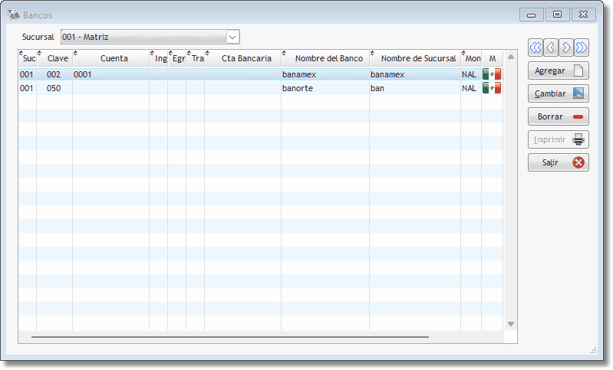This screenshot has width=613, height=370.
Task: Click the vertical scrollbar up arrow
Action: [x=510, y=57]
